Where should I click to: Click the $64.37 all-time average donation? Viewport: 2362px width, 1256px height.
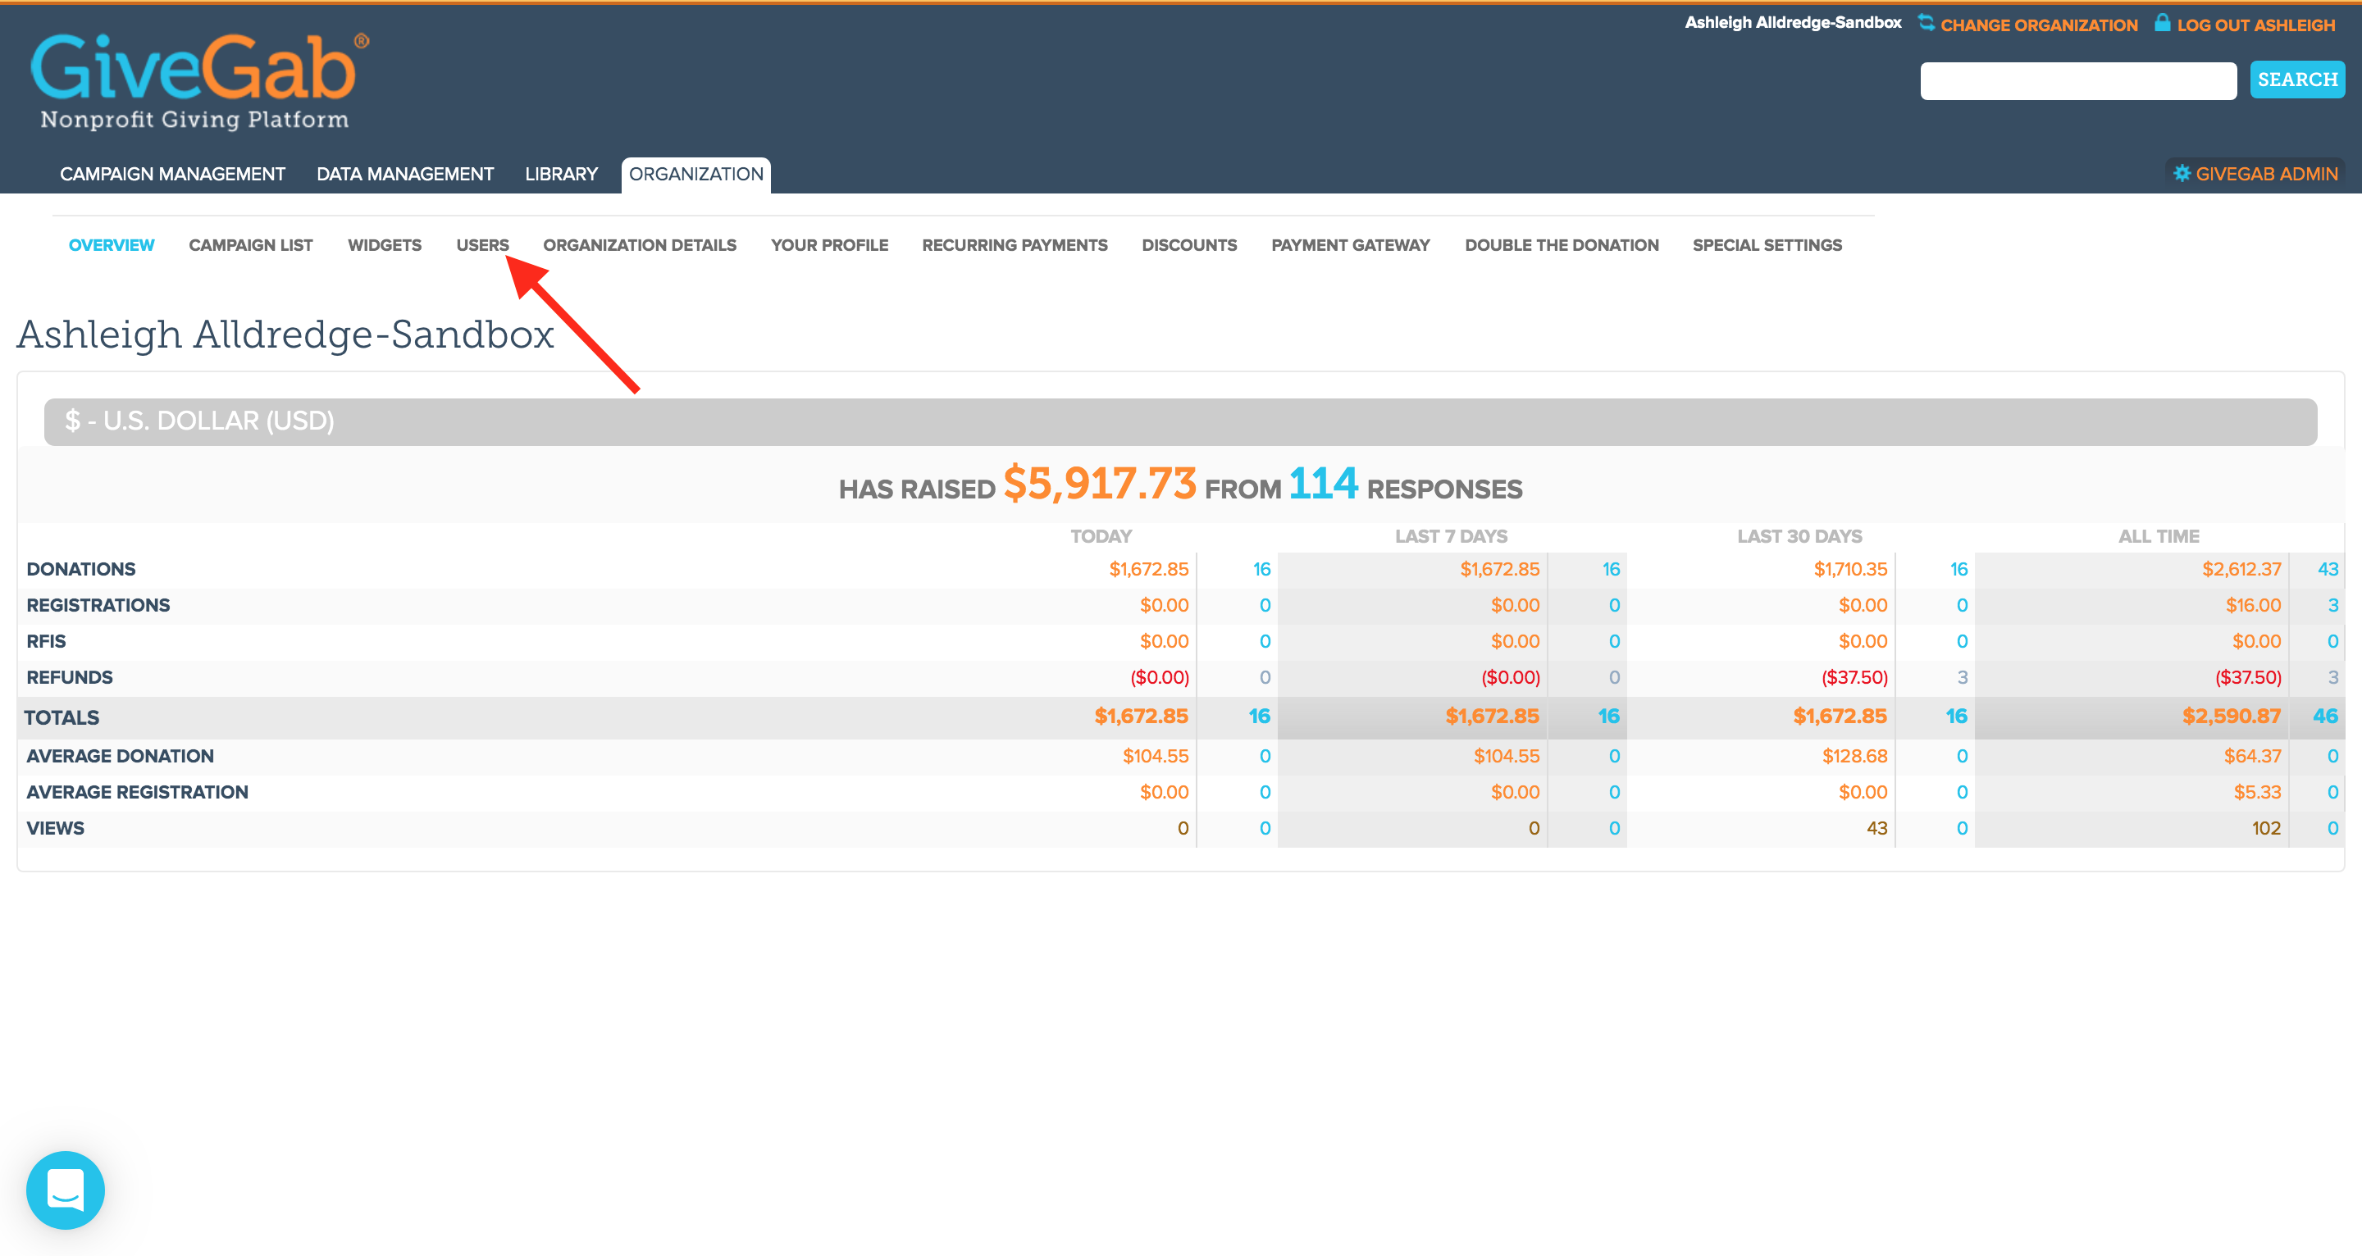(x=2252, y=757)
